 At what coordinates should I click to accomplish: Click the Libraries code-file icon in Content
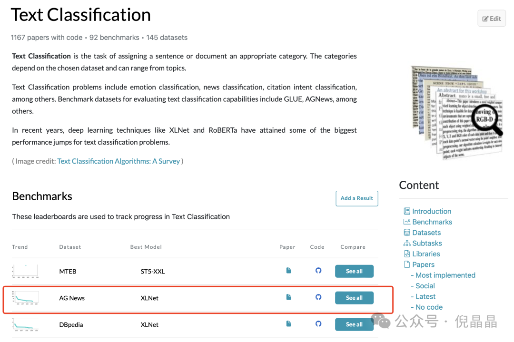point(407,254)
